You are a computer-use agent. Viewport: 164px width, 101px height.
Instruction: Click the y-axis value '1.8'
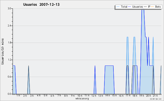coord(9,43)
